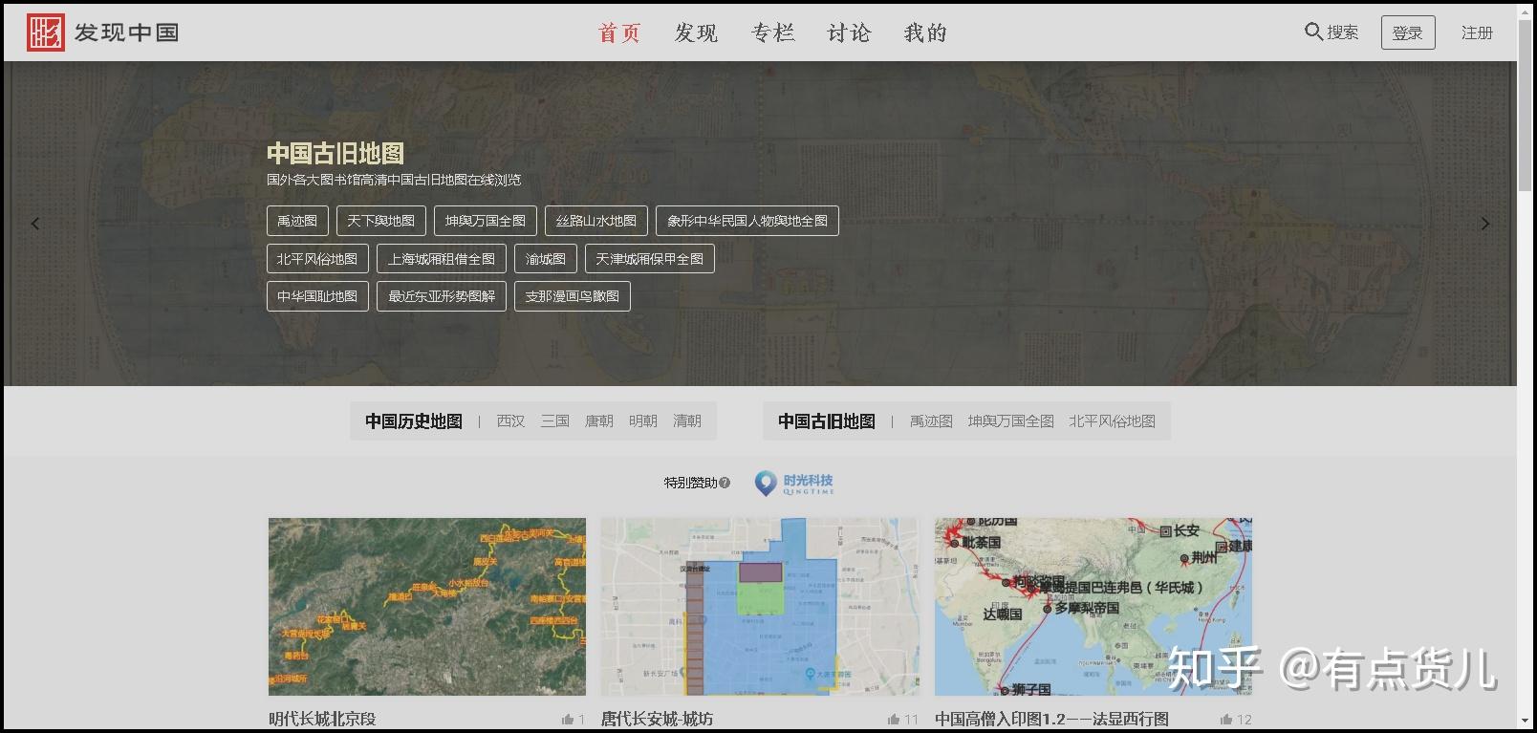1537x733 pixels.
Task: Click the 中国古旧地图 banner title
Action: (336, 153)
